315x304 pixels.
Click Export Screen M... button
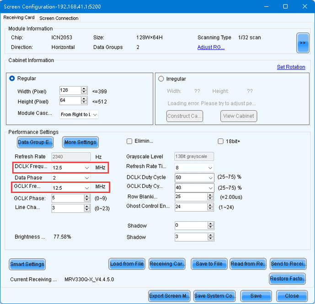point(169,296)
